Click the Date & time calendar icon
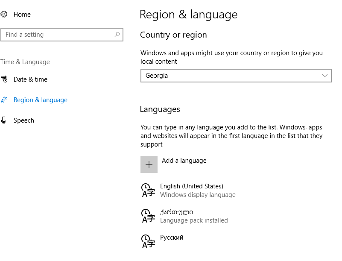The width and height of the screenshot is (342, 261). pos(4,79)
